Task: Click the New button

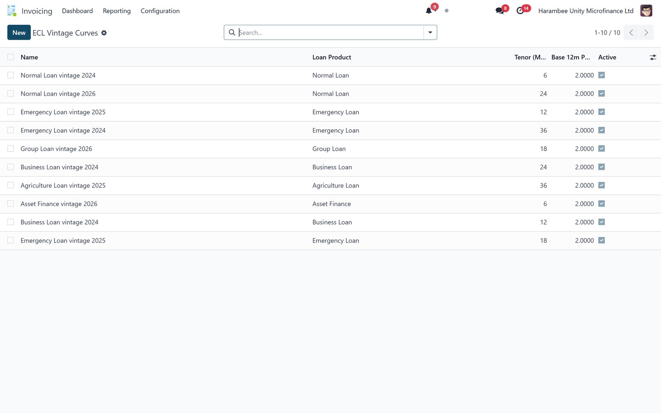Action: click(19, 33)
